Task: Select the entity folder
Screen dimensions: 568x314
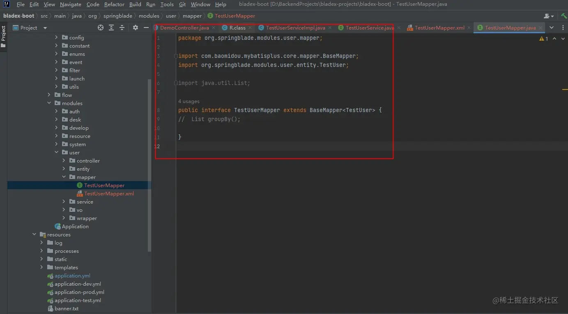Action: point(83,169)
